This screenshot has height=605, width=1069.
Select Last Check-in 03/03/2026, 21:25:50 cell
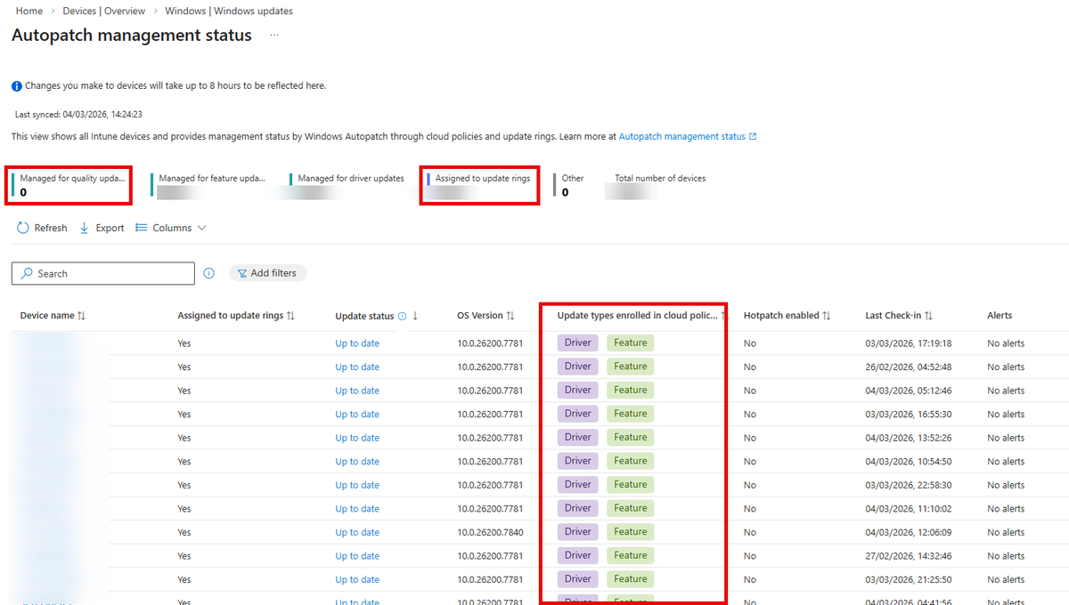[x=909, y=579]
